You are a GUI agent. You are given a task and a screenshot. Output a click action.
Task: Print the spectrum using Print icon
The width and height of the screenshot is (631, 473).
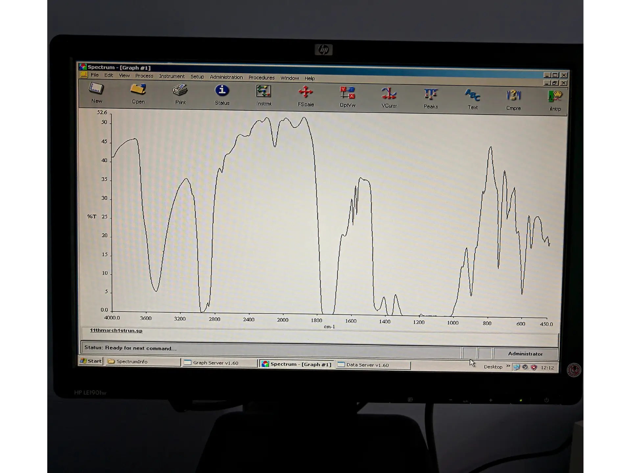tap(180, 91)
